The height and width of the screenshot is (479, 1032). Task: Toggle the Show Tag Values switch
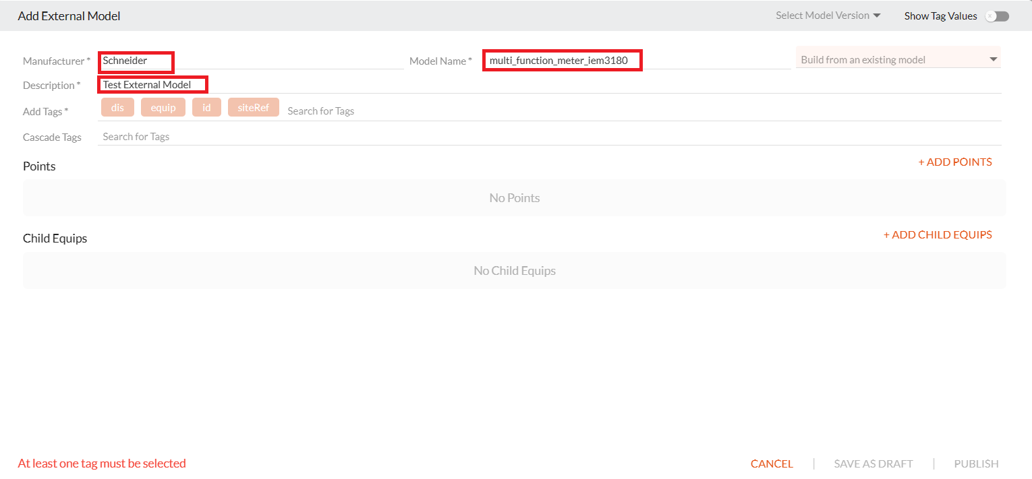(997, 16)
